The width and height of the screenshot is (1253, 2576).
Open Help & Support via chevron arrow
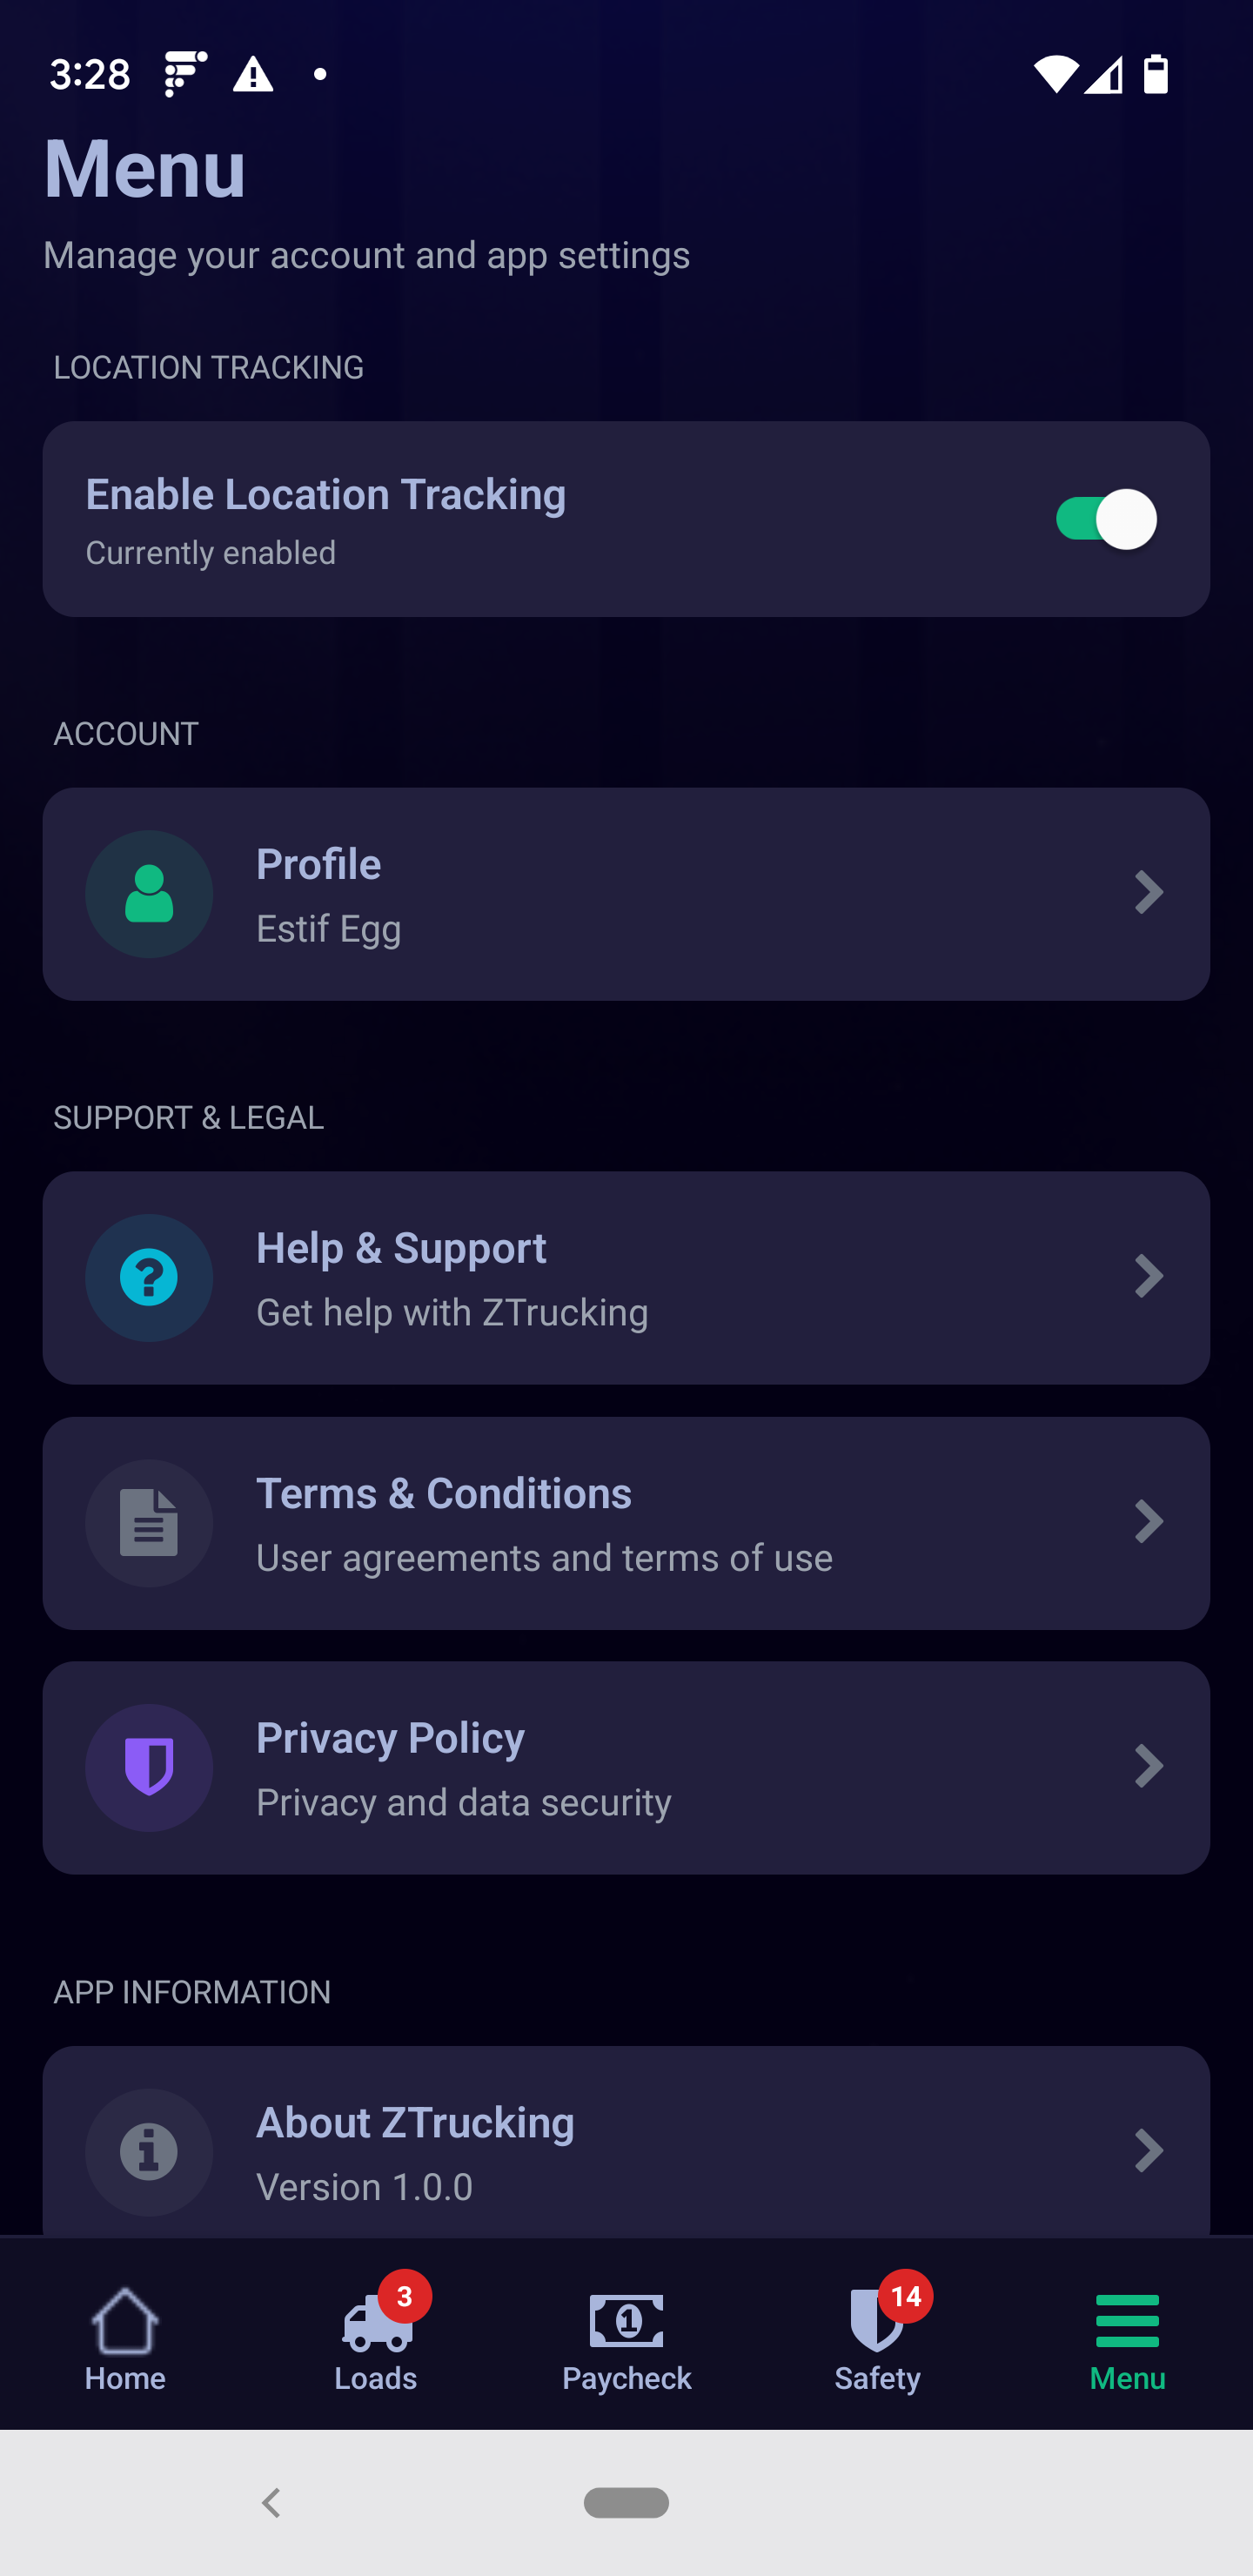[1148, 1276]
